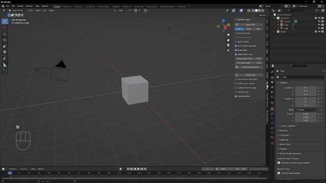Image resolution: width=326 pixels, height=183 pixels.
Task: Select the Move tool
Action: pyautogui.click(x=5, y=34)
